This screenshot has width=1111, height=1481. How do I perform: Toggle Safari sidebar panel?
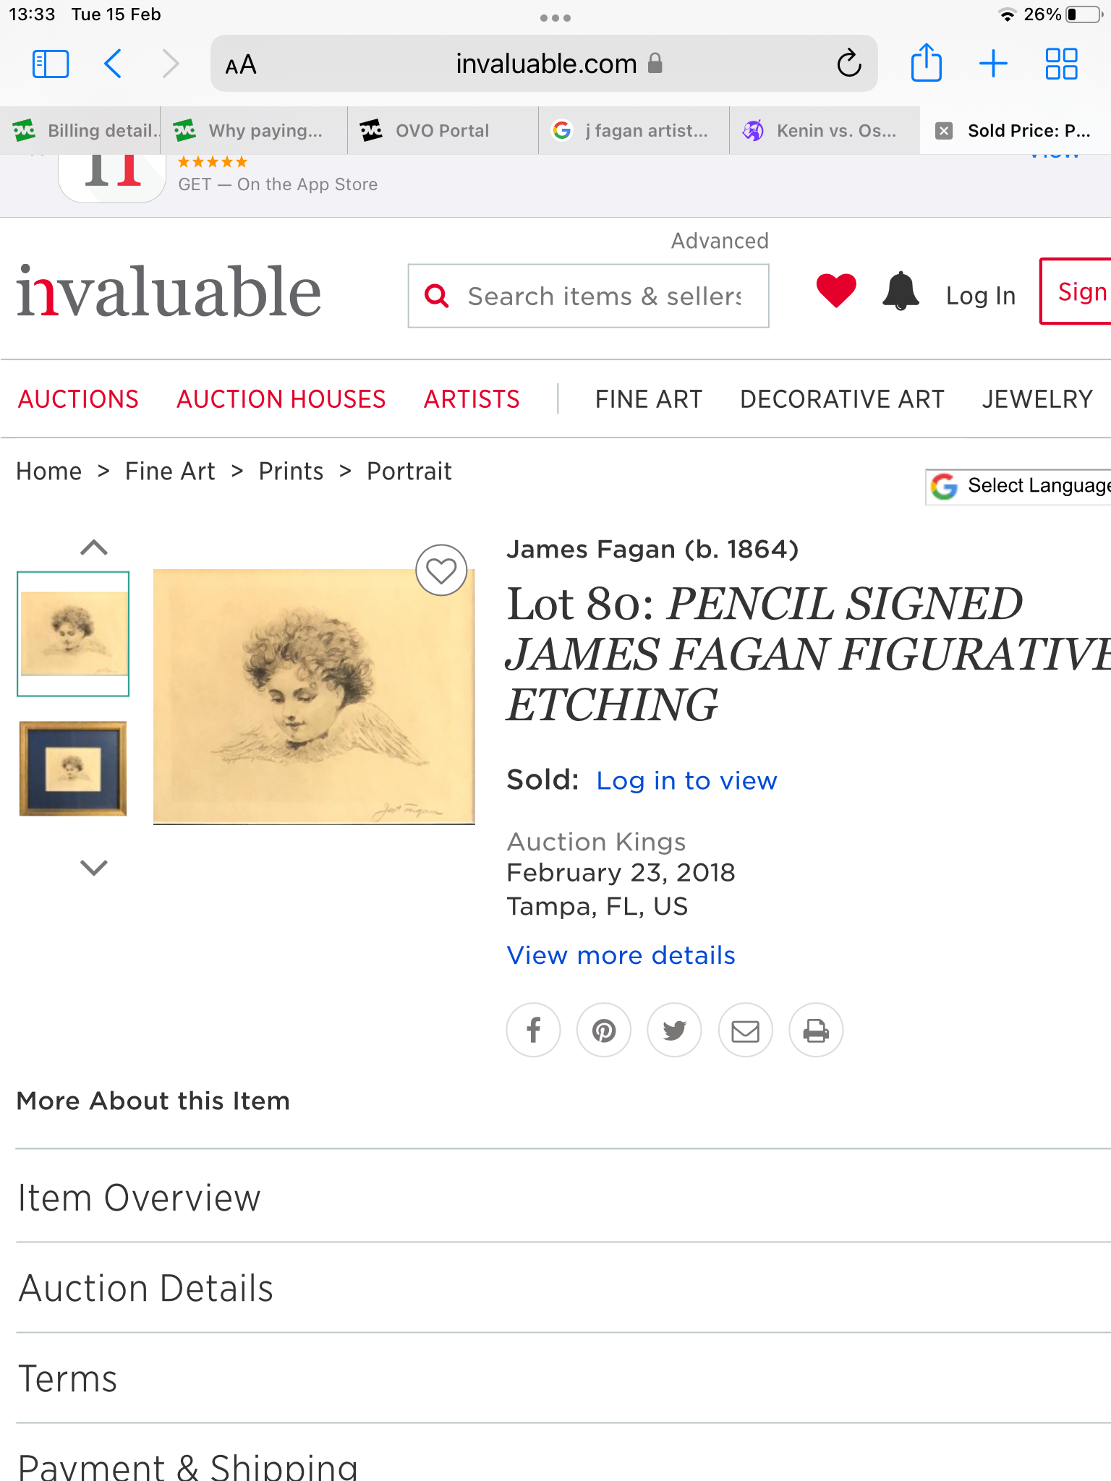(51, 64)
